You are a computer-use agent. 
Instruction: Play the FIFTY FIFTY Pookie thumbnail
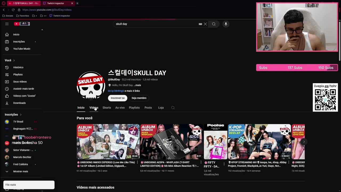tap(216, 142)
